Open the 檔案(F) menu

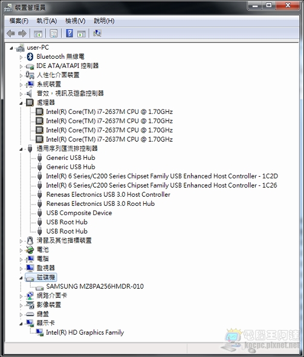point(19,21)
